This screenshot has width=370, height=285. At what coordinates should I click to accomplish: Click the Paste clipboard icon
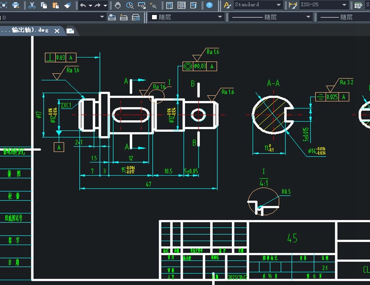pyautogui.click(x=56, y=5)
